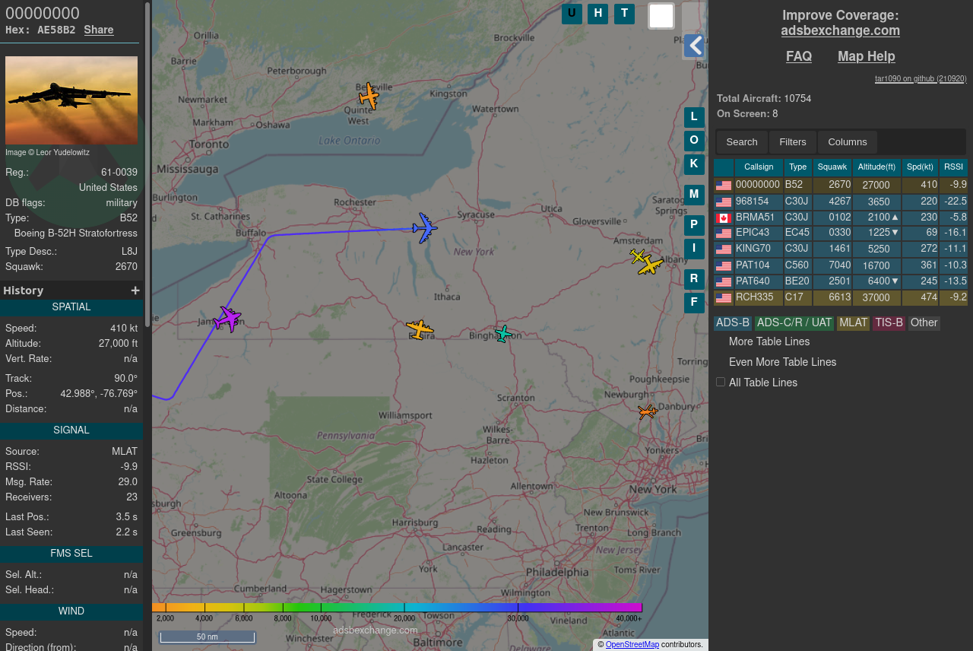Open the Search tab
The image size is (973, 651).
coord(742,142)
